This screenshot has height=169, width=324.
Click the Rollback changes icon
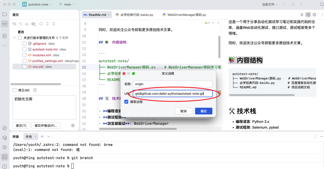[21, 24]
